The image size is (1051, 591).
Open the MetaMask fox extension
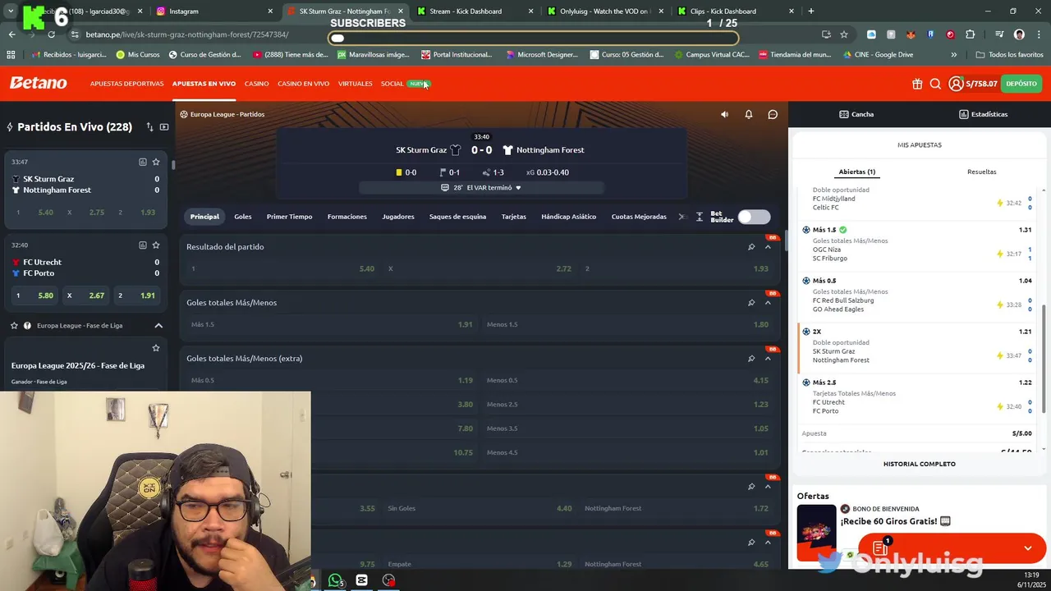coord(911,34)
